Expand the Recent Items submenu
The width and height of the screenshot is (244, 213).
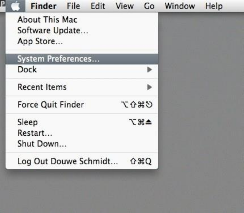42,87
